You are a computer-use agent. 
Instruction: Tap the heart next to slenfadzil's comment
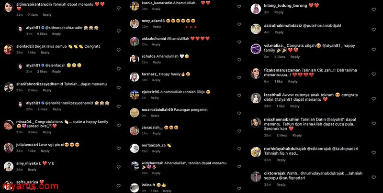click(118, 50)
